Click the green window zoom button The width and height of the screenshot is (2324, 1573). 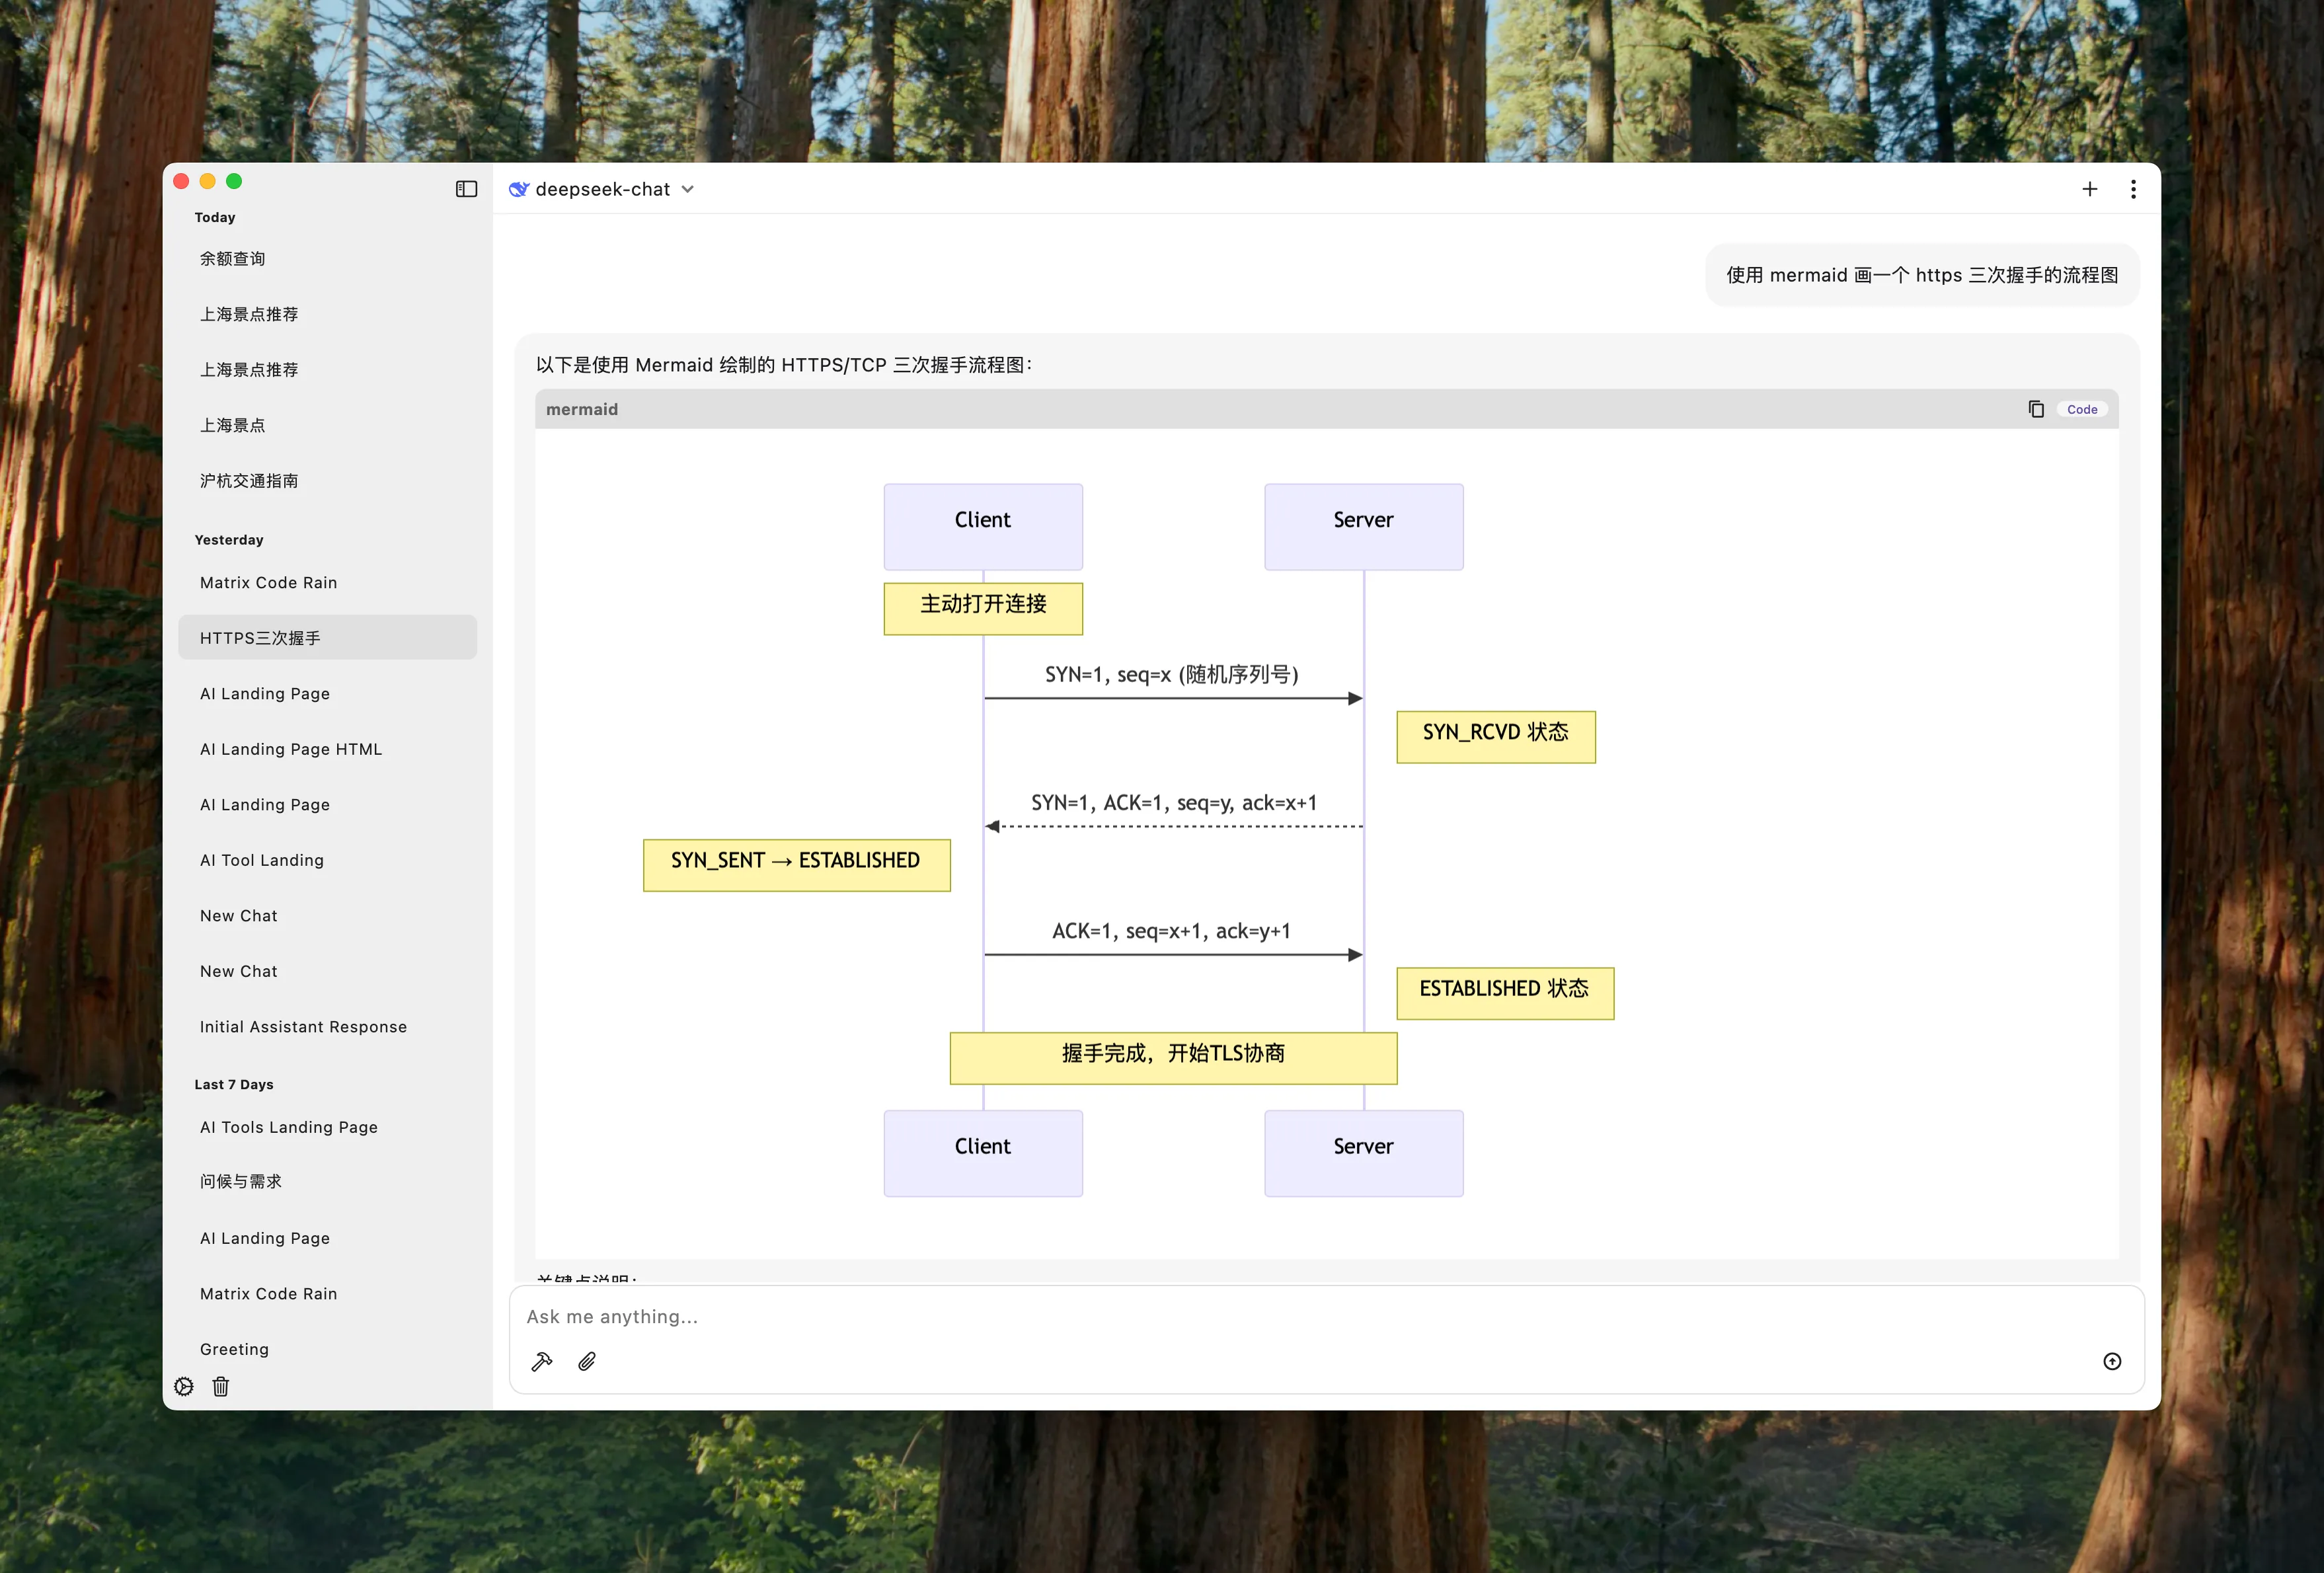pyautogui.click(x=234, y=181)
